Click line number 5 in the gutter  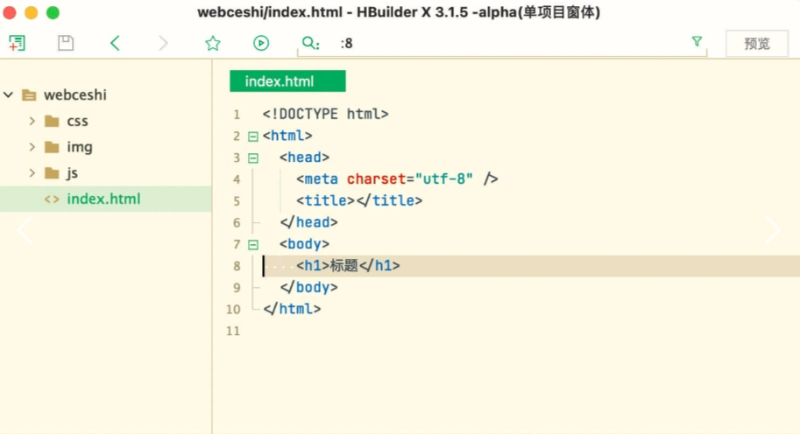pyautogui.click(x=236, y=201)
